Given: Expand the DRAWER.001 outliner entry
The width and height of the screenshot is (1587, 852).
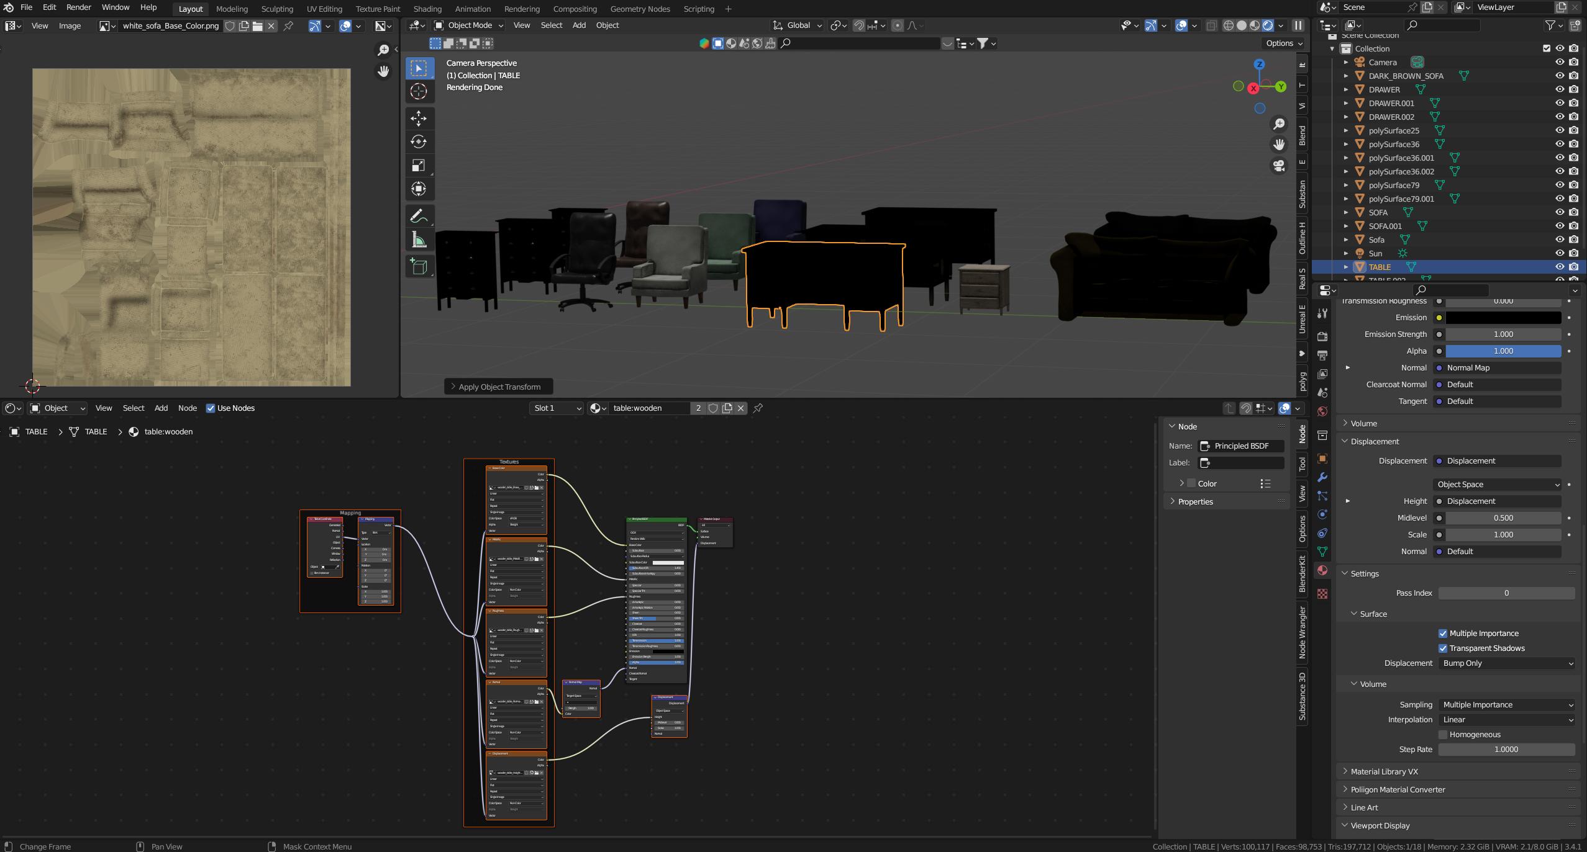Looking at the screenshot, I should [1346, 103].
